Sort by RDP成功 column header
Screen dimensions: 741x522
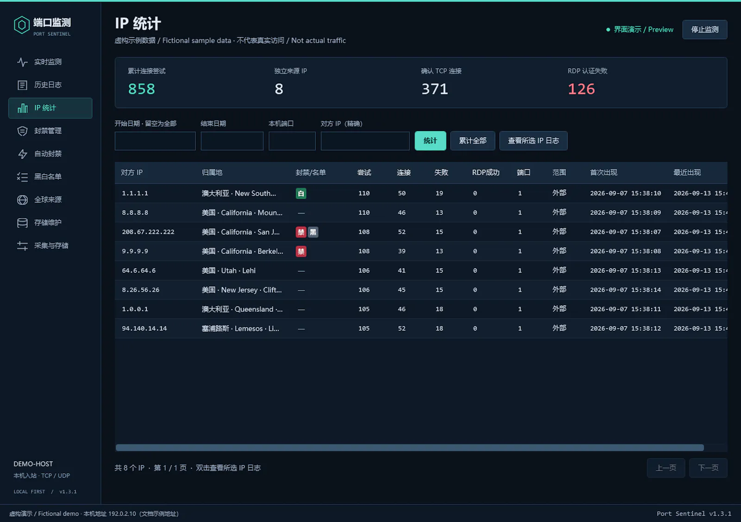click(x=486, y=173)
